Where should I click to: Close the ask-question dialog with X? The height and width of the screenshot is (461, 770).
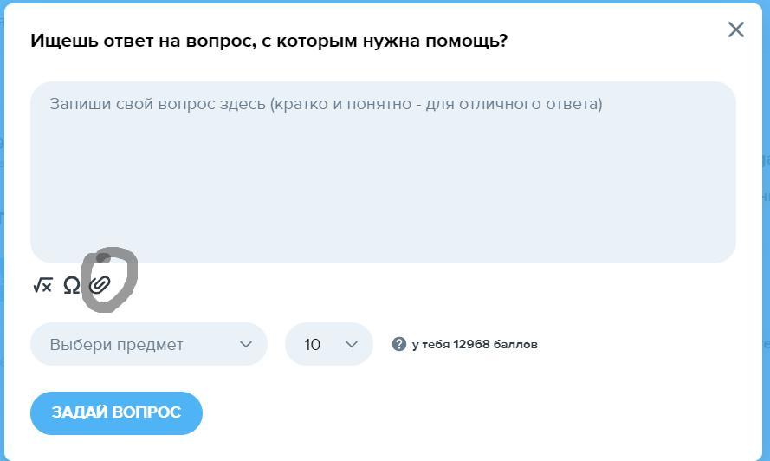(x=736, y=30)
